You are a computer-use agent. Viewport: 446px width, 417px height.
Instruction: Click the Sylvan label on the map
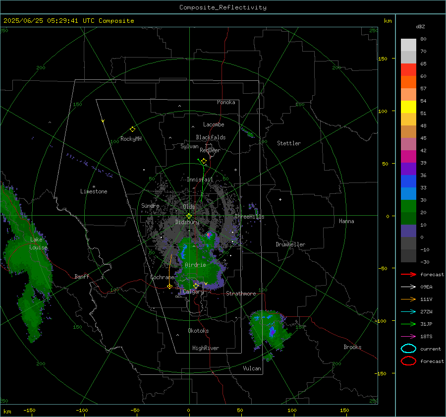189,146
